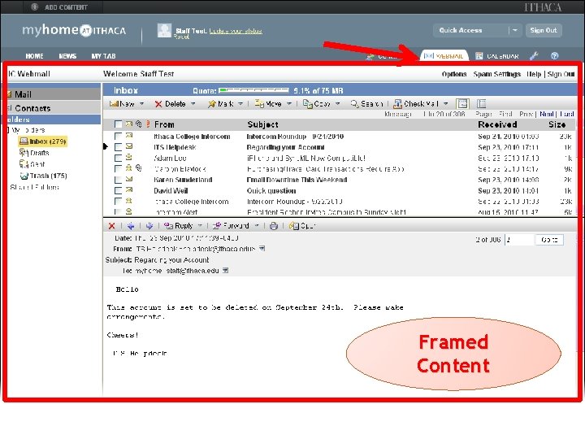585x439 pixels.
Task: Click the next message arrow icon in the preview toolbar
Action: click(149, 226)
